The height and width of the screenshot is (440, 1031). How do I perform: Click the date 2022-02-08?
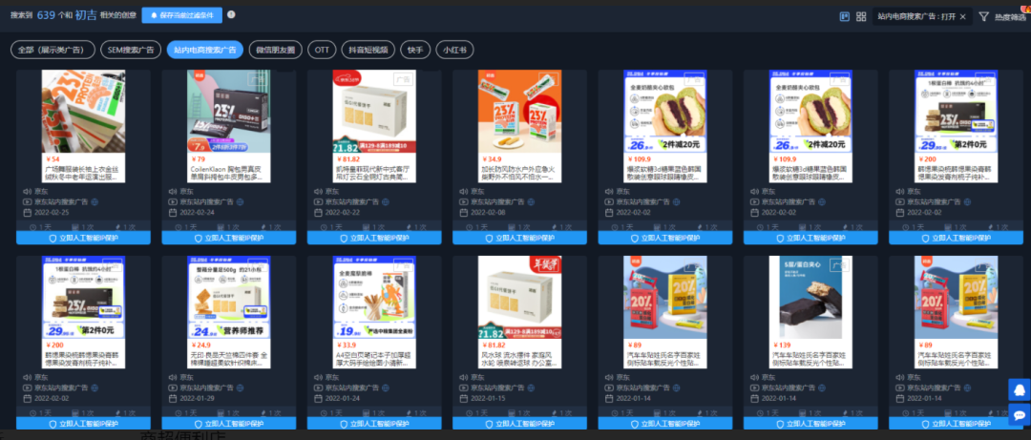tap(488, 213)
